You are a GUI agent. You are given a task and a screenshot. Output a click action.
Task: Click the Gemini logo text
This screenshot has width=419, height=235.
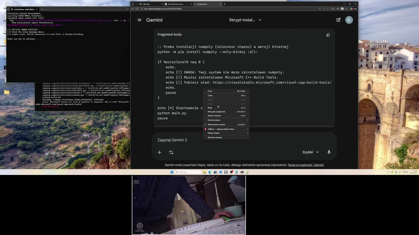(155, 20)
